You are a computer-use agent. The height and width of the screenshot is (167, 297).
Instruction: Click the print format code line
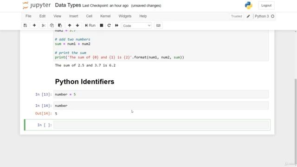pyautogui.click(x=119, y=58)
